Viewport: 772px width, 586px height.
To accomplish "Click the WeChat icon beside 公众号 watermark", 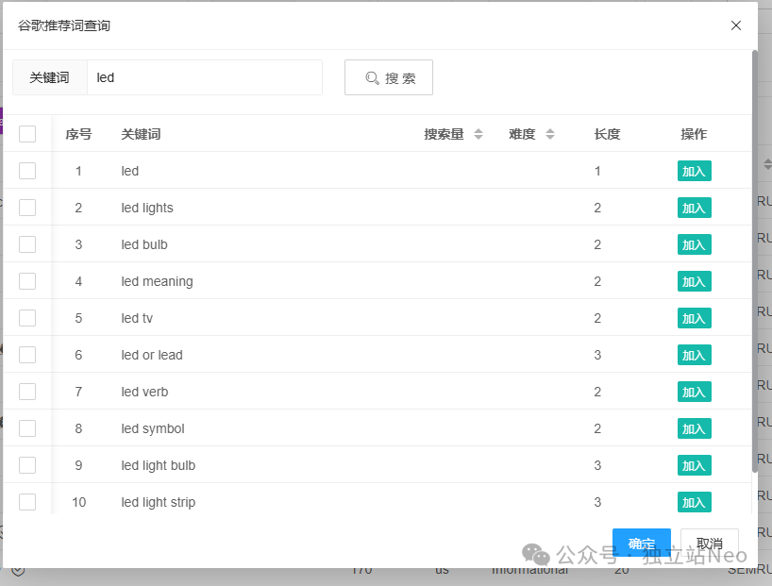I will tap(535, 554).
